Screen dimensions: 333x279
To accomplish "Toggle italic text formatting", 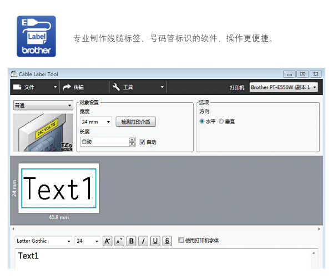I will 143,241.
